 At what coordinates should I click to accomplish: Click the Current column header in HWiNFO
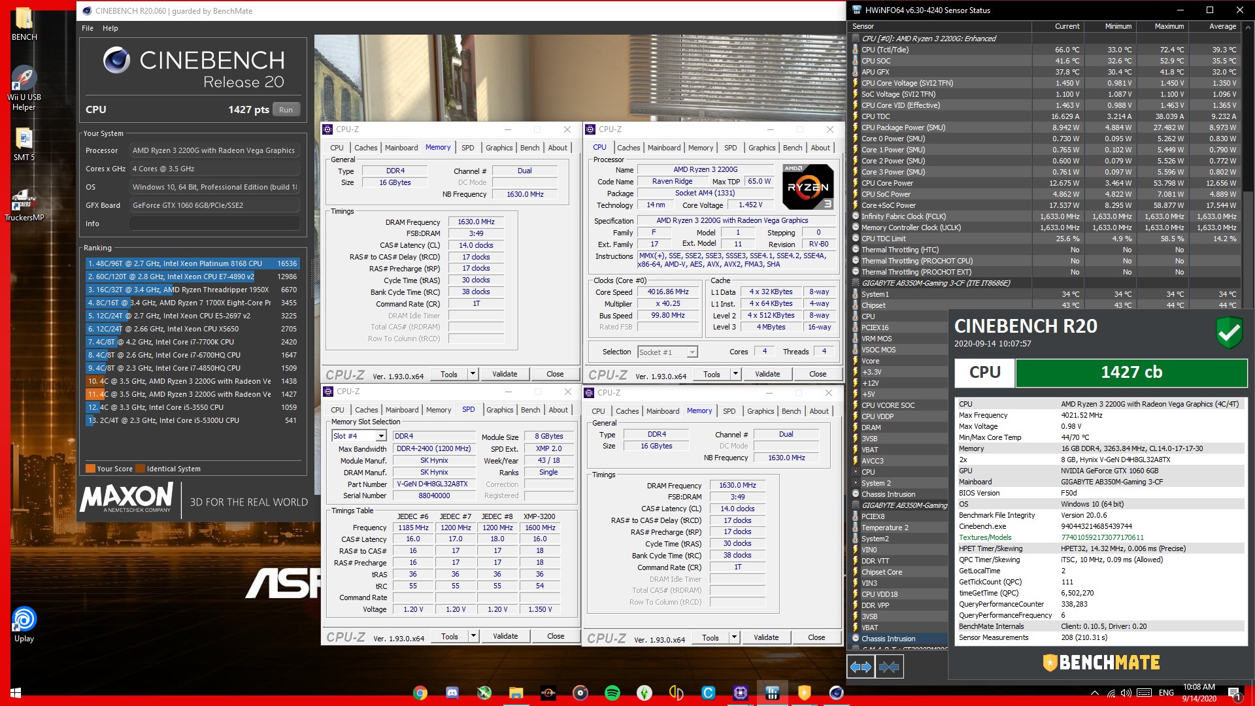pyautogui.click(x=1058, y=26)
